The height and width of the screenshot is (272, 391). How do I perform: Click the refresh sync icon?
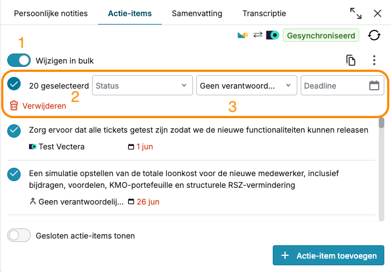[x=374, y=35]
